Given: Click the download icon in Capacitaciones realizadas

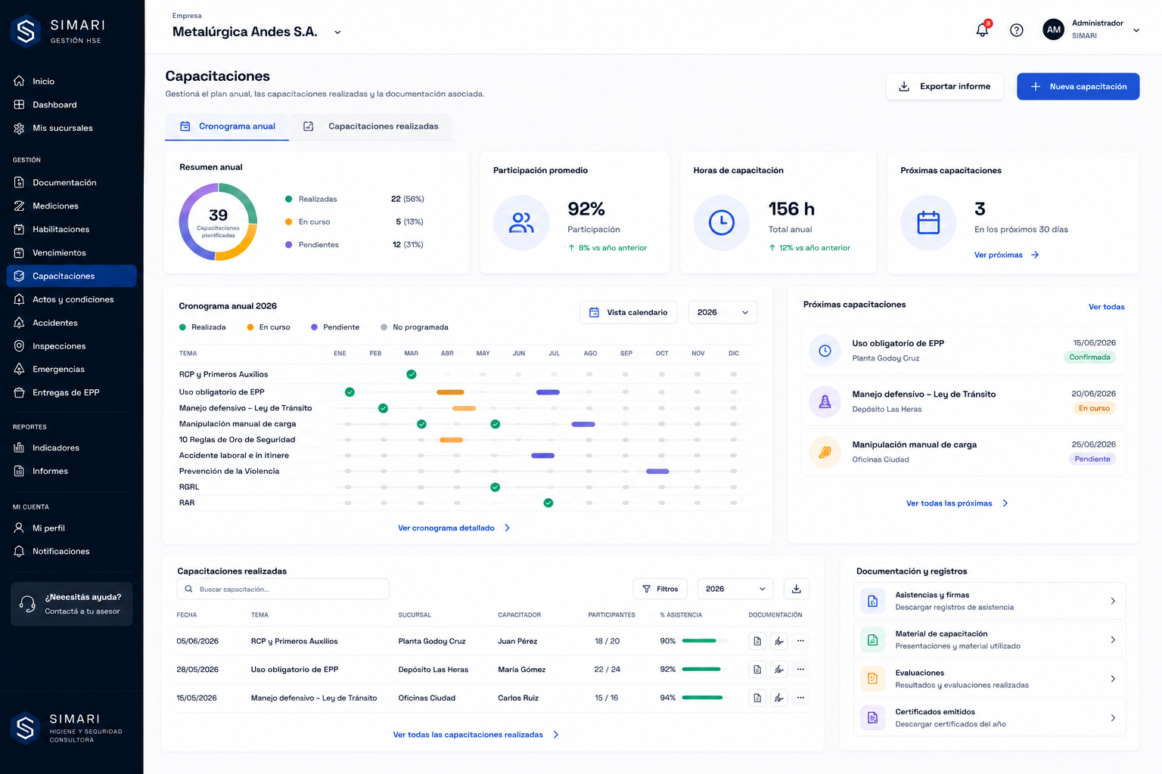Looking at the screenshot, I should click(797, 589).
